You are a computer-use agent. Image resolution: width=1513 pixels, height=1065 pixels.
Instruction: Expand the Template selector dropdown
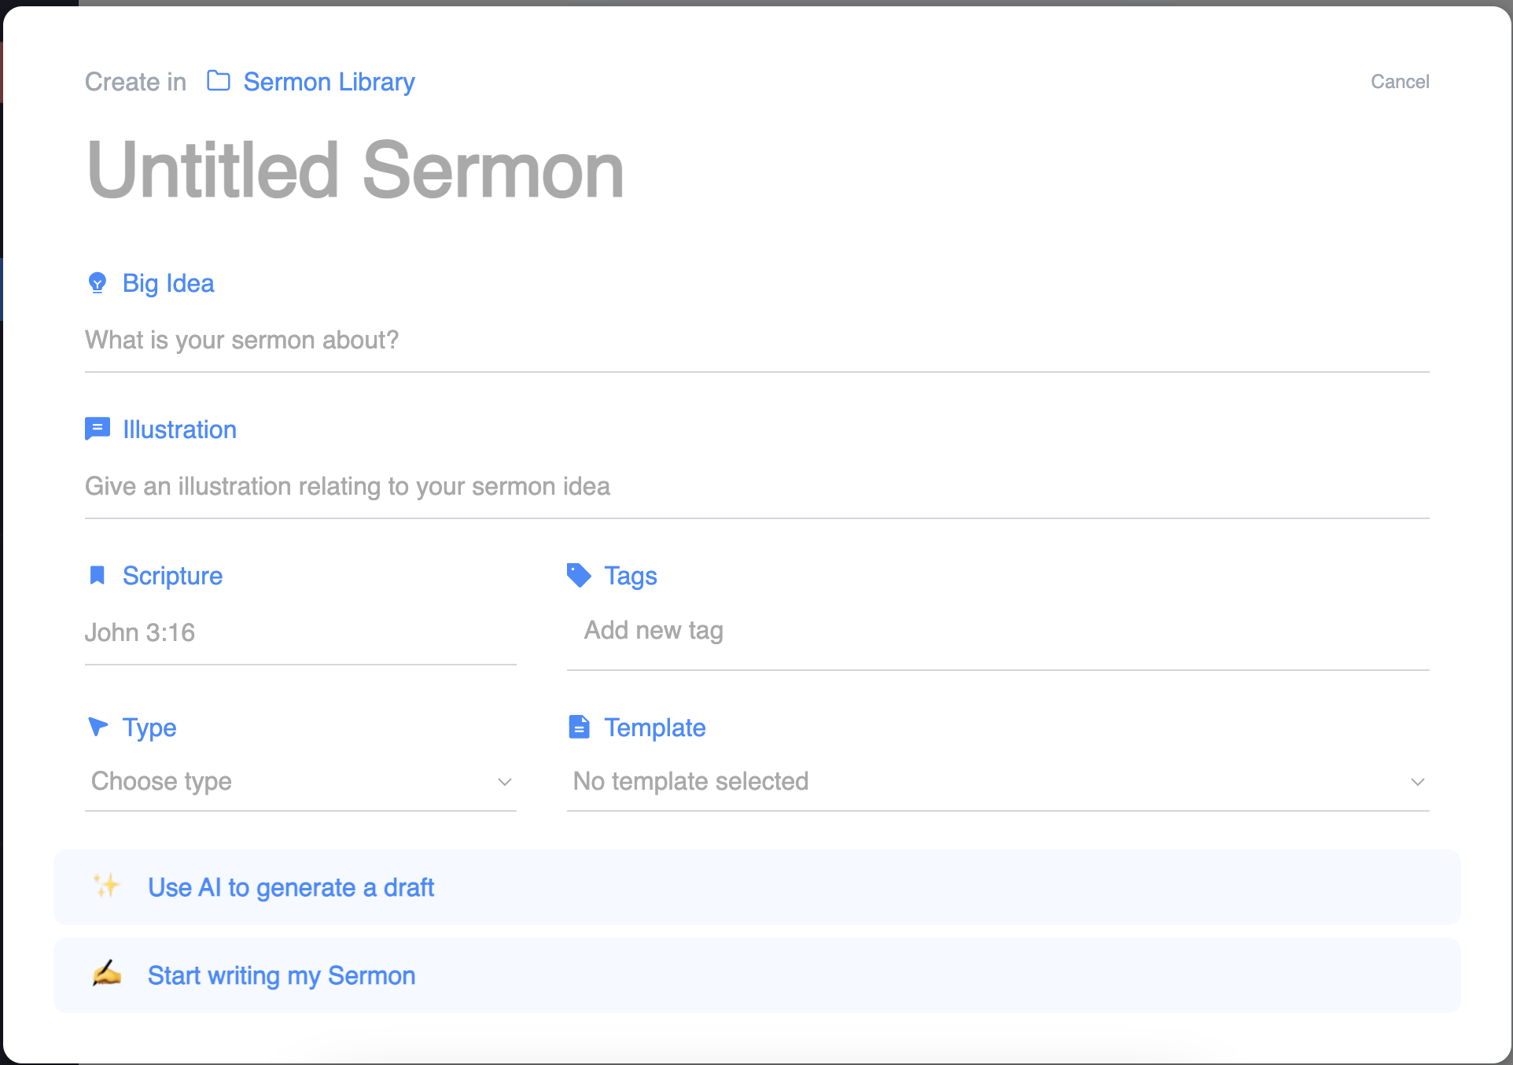[997, 782]
